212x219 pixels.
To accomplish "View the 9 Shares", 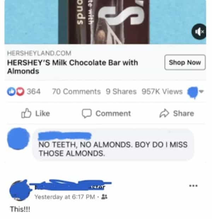I will coord(121,92).
